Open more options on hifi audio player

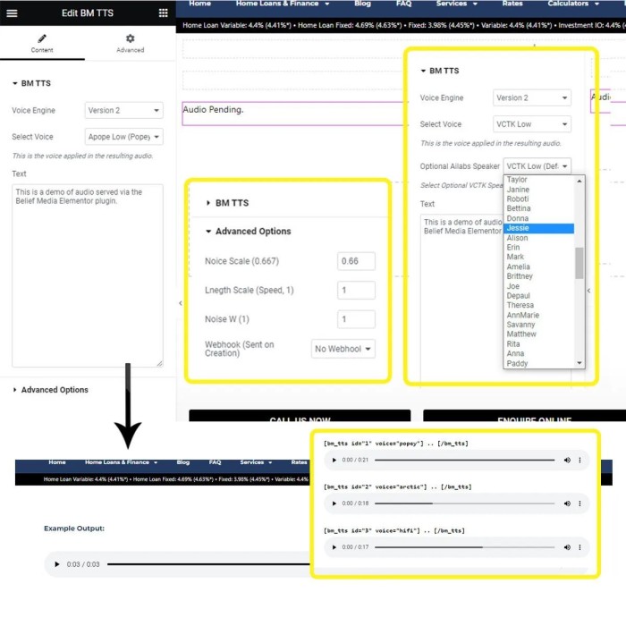(x=579, y=546)
